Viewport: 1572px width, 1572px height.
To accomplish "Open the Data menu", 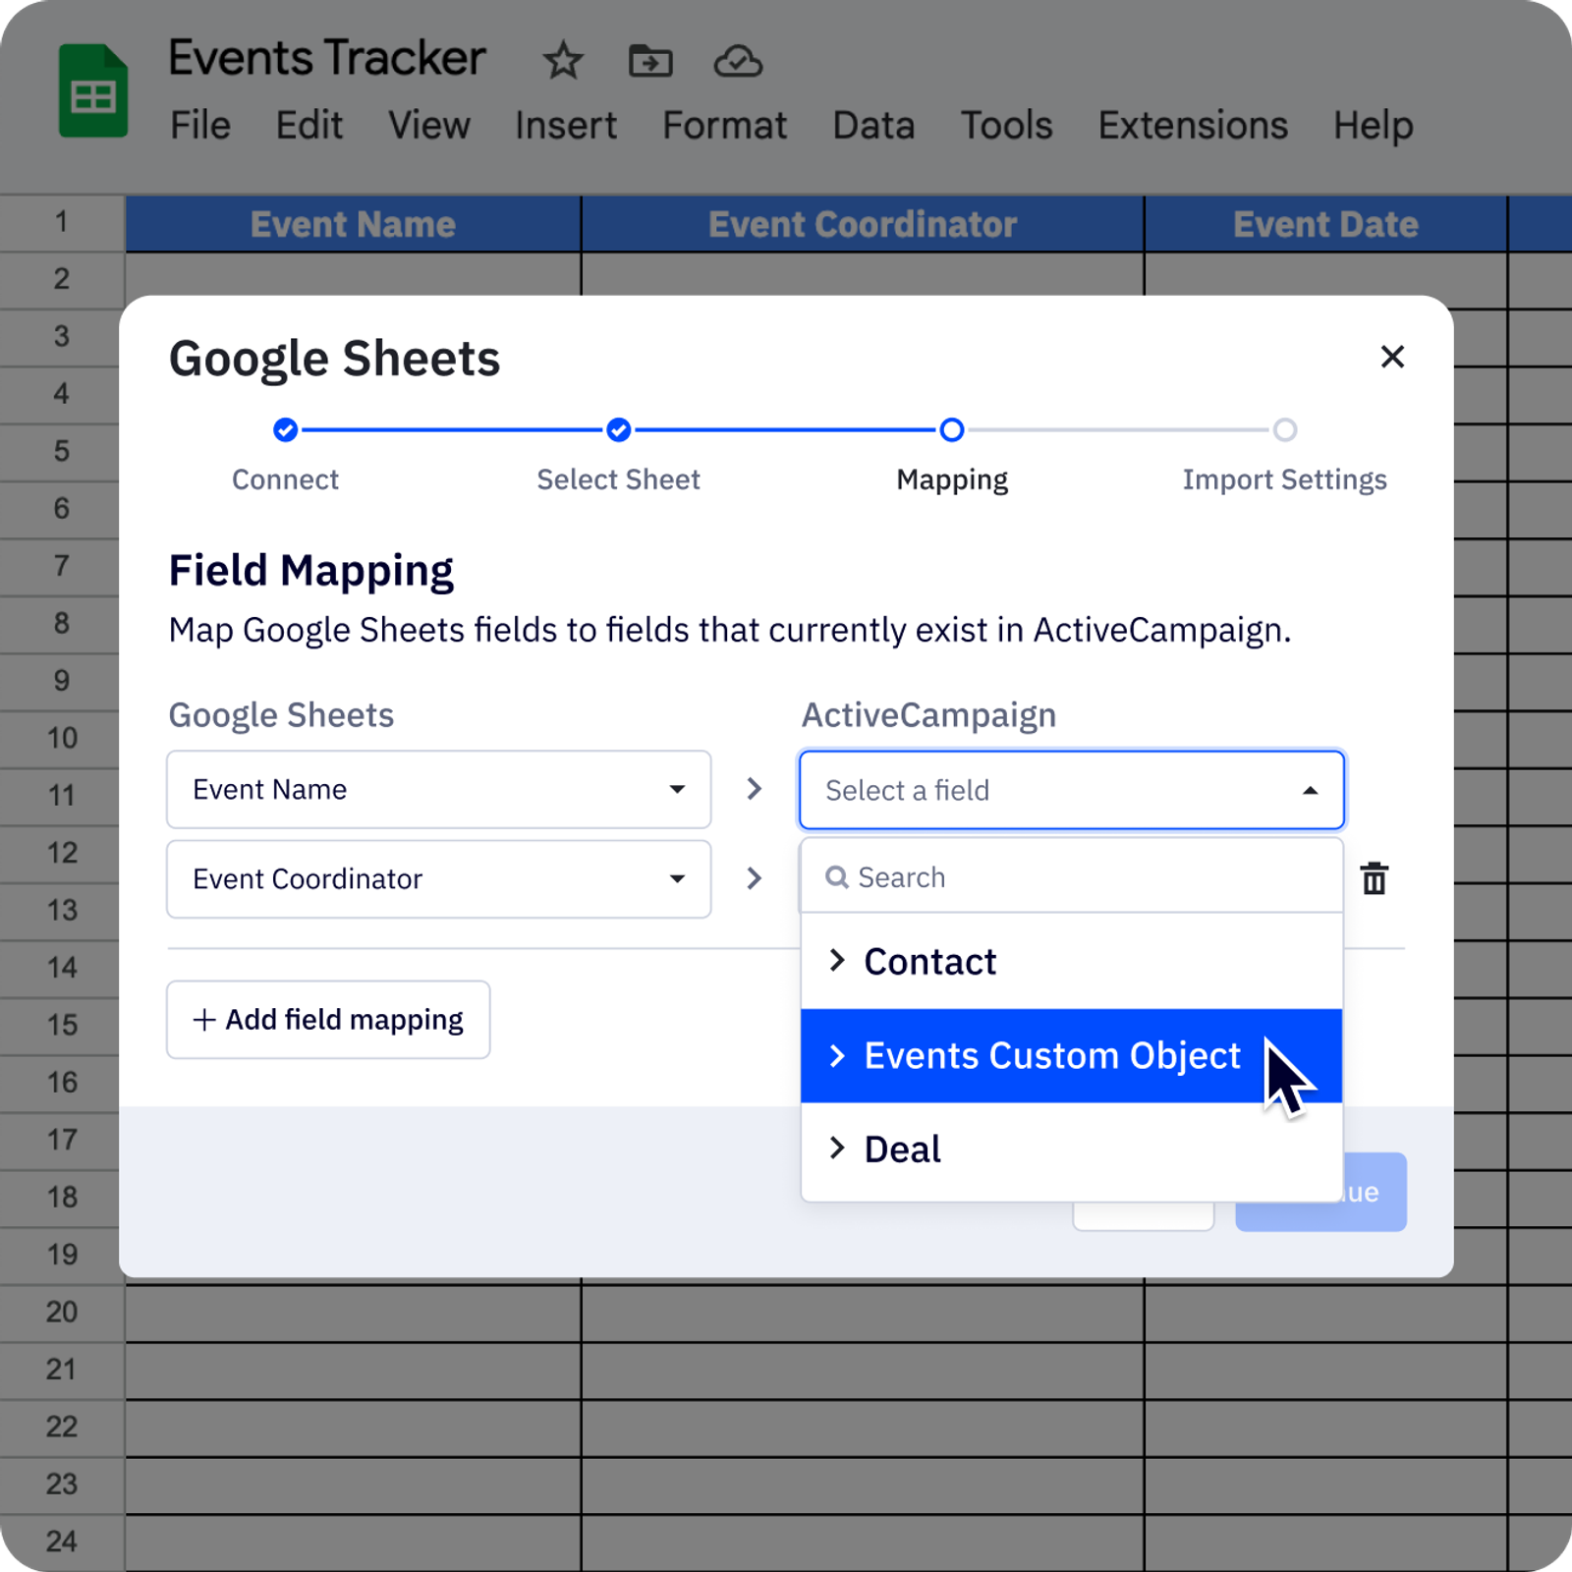I will coord(873,126).
